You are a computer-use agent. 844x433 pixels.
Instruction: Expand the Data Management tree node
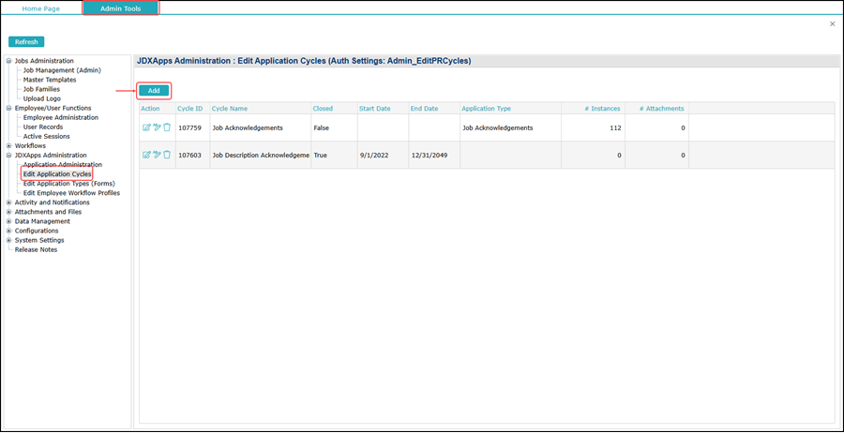[x=8, y=221]
